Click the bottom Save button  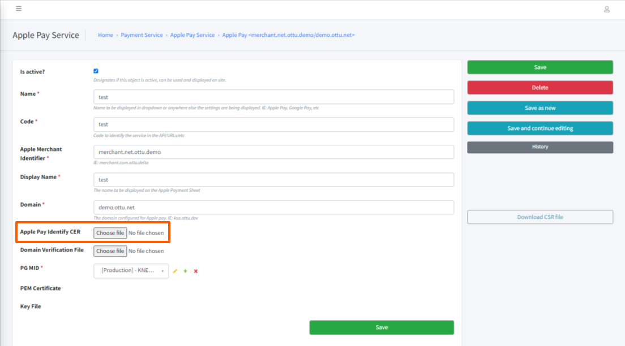(x=381, y=327)
